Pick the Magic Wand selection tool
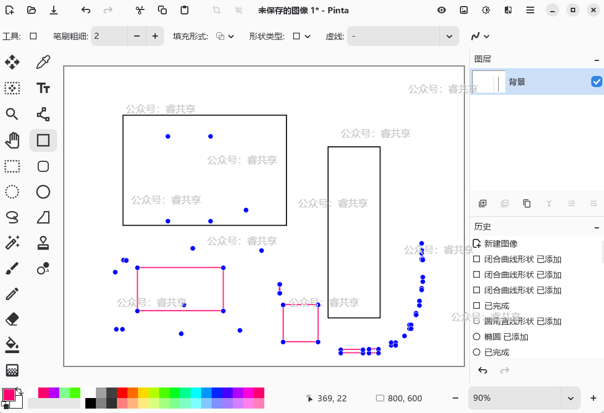The image size is (604, 413). pyautogui.click(x=12, y=242)
